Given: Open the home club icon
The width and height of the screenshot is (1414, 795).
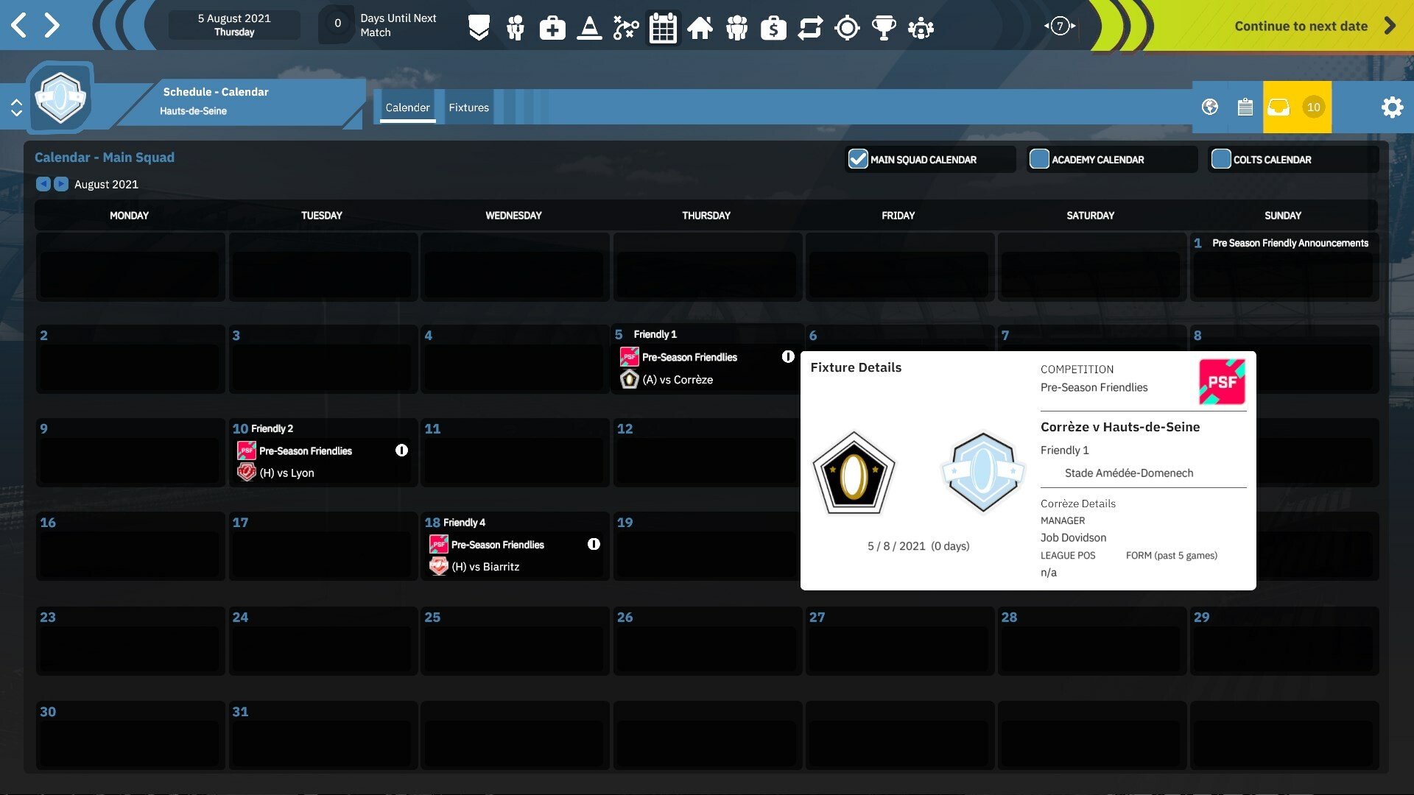Looking at the screenshot, I should 700,28.
